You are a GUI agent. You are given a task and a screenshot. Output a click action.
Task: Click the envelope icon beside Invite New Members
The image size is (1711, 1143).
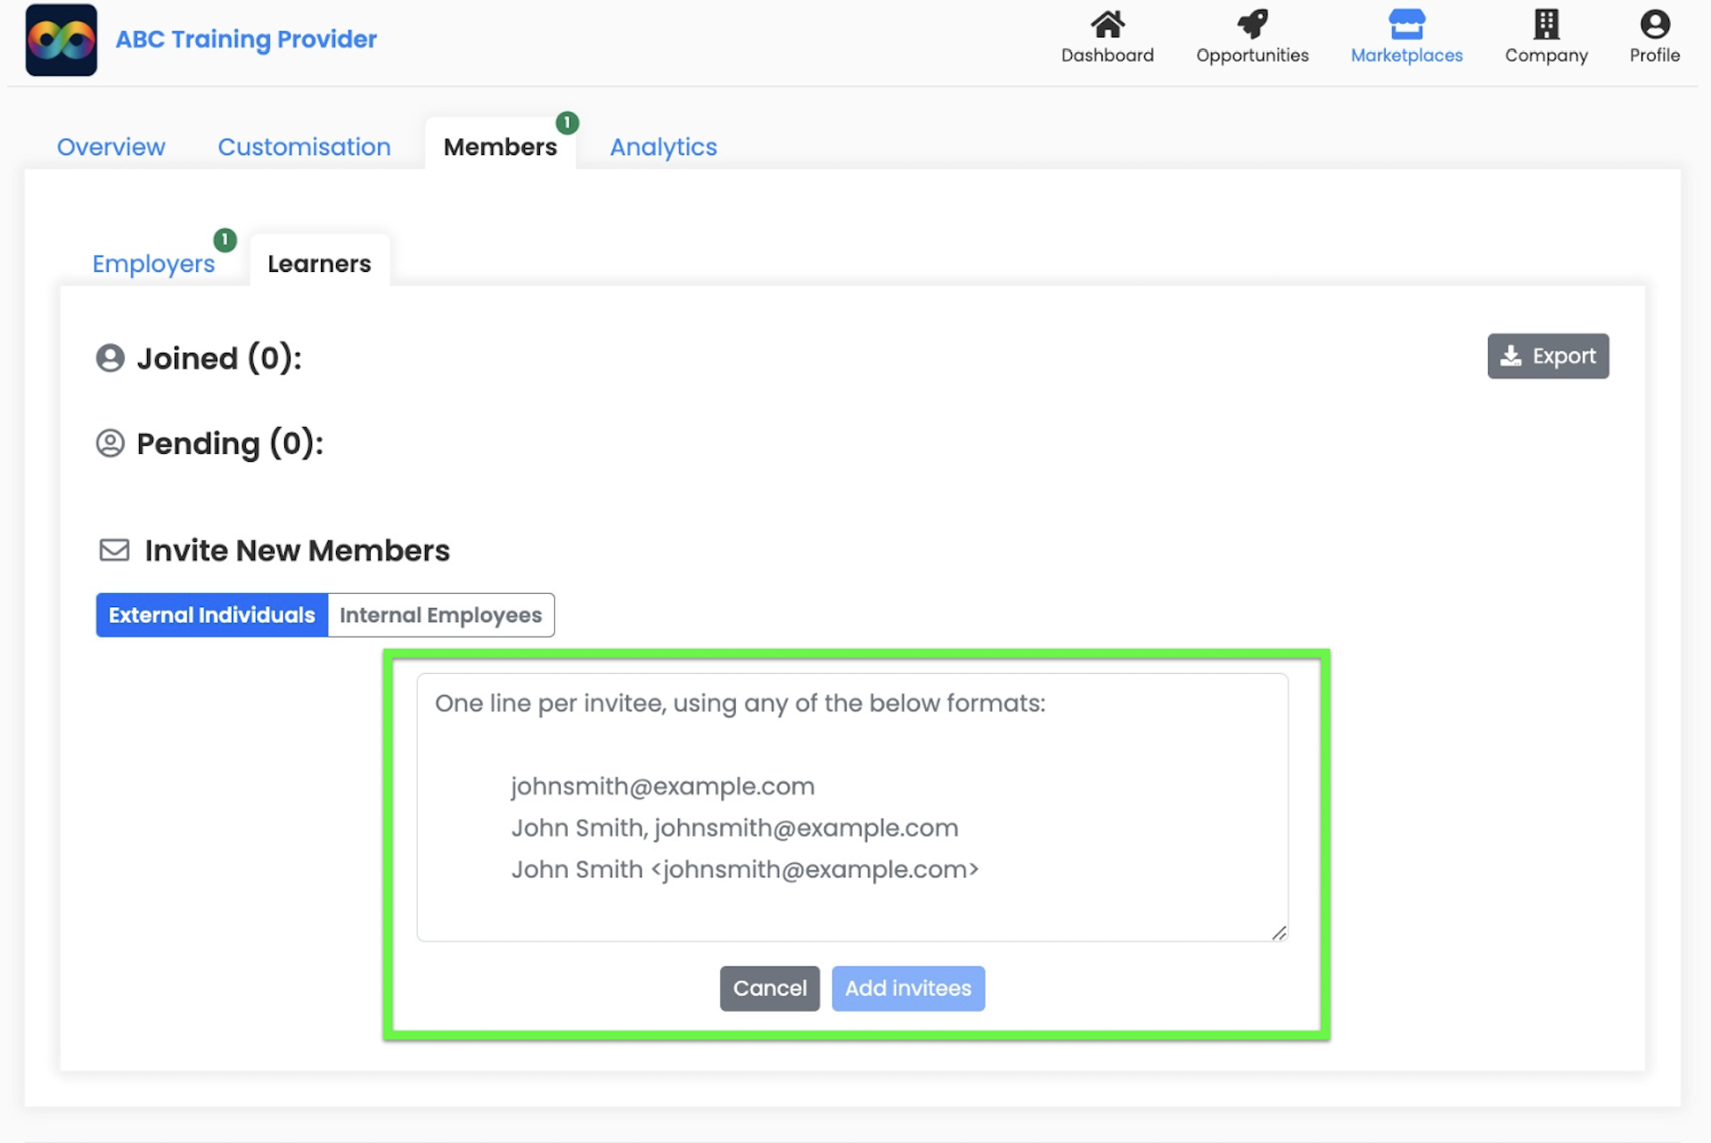tap(114, 550)
